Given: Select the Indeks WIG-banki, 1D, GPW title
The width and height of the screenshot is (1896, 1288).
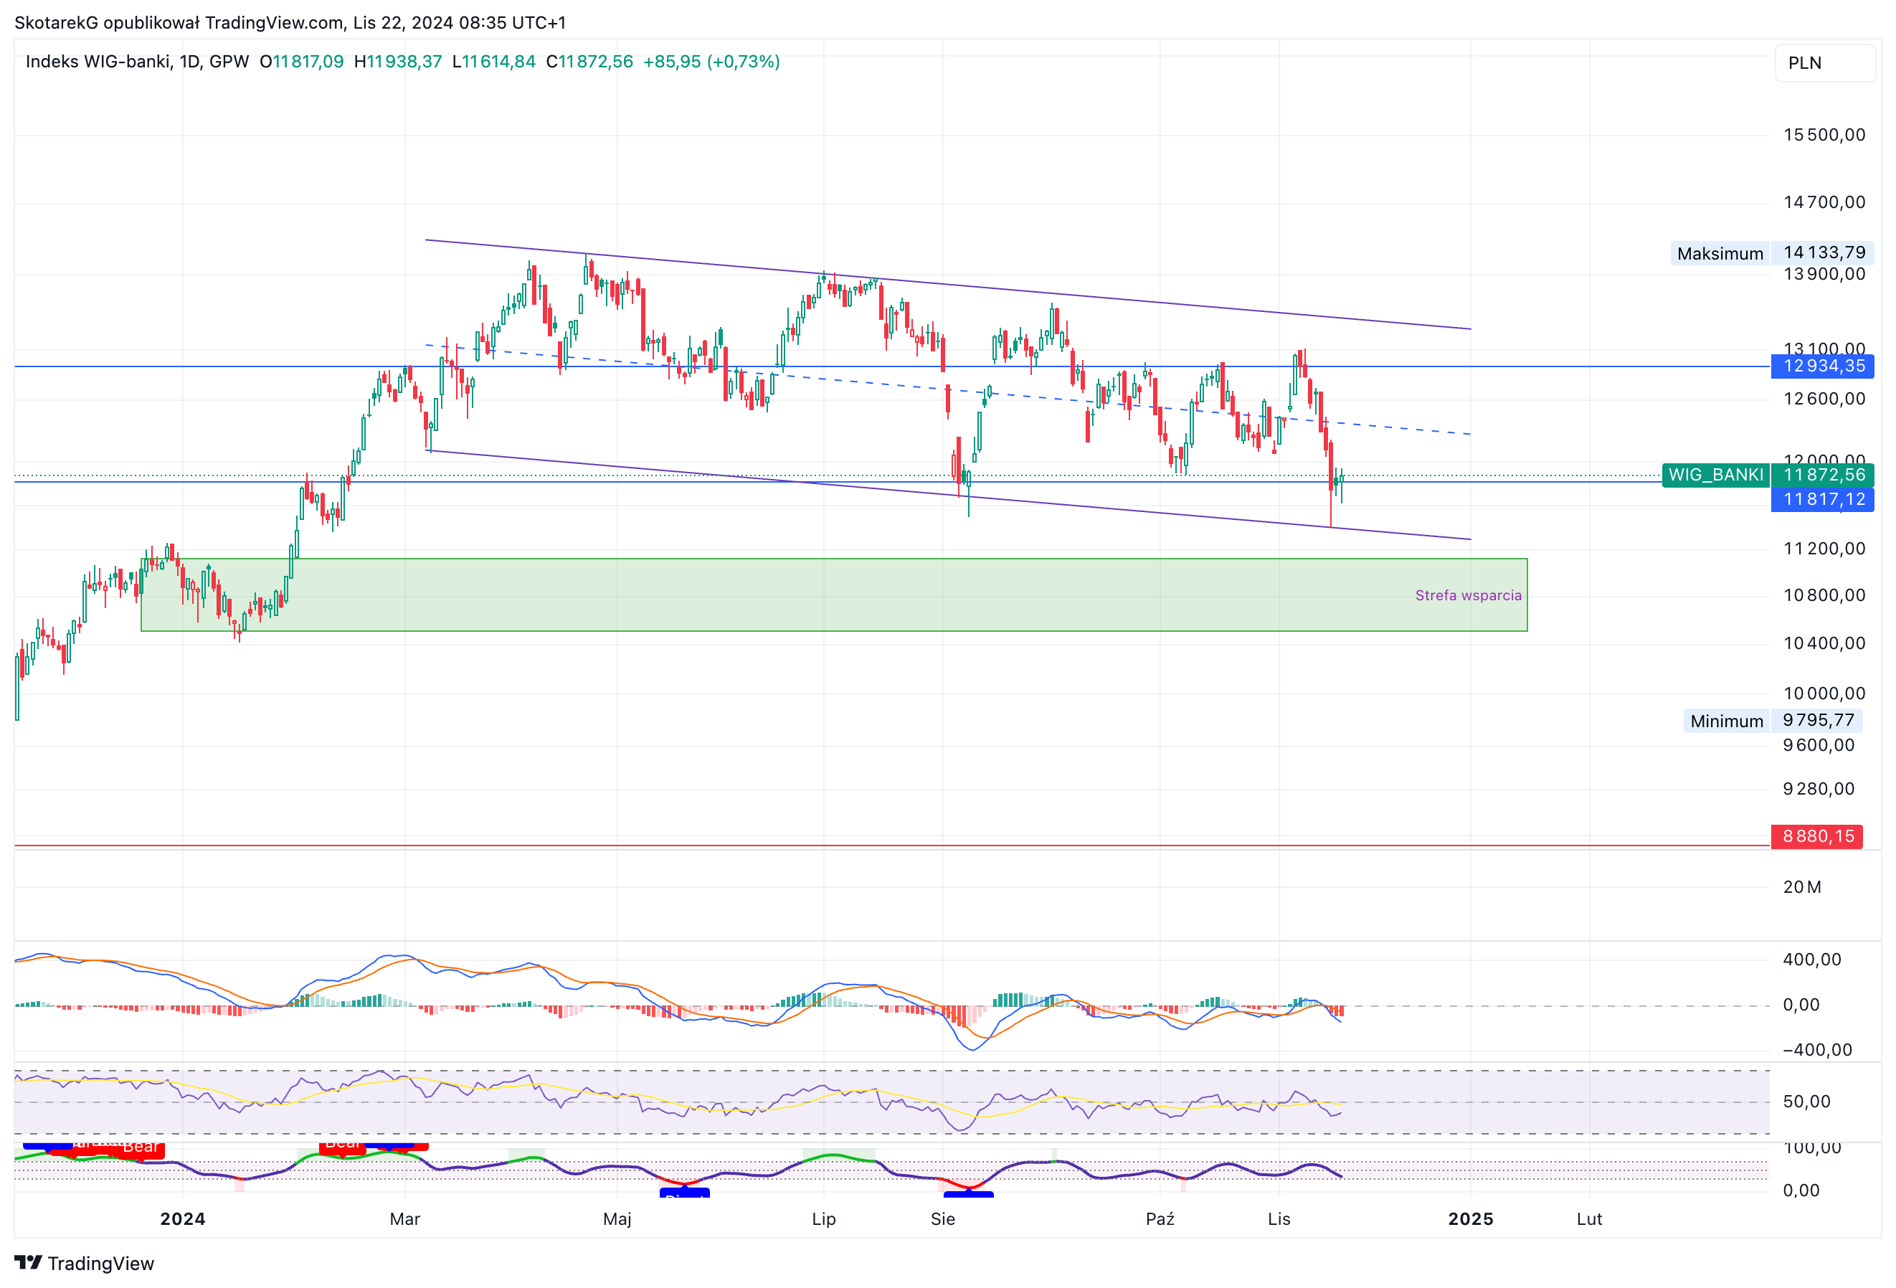Looking at the screenshot, I should [137, 62].
